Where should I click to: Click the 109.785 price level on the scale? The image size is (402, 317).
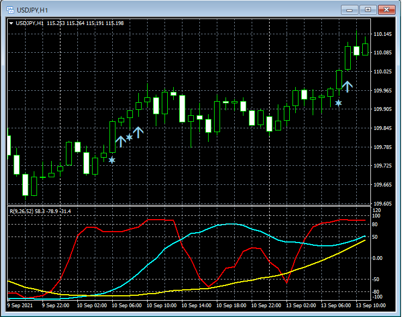(x=382, y=147)
